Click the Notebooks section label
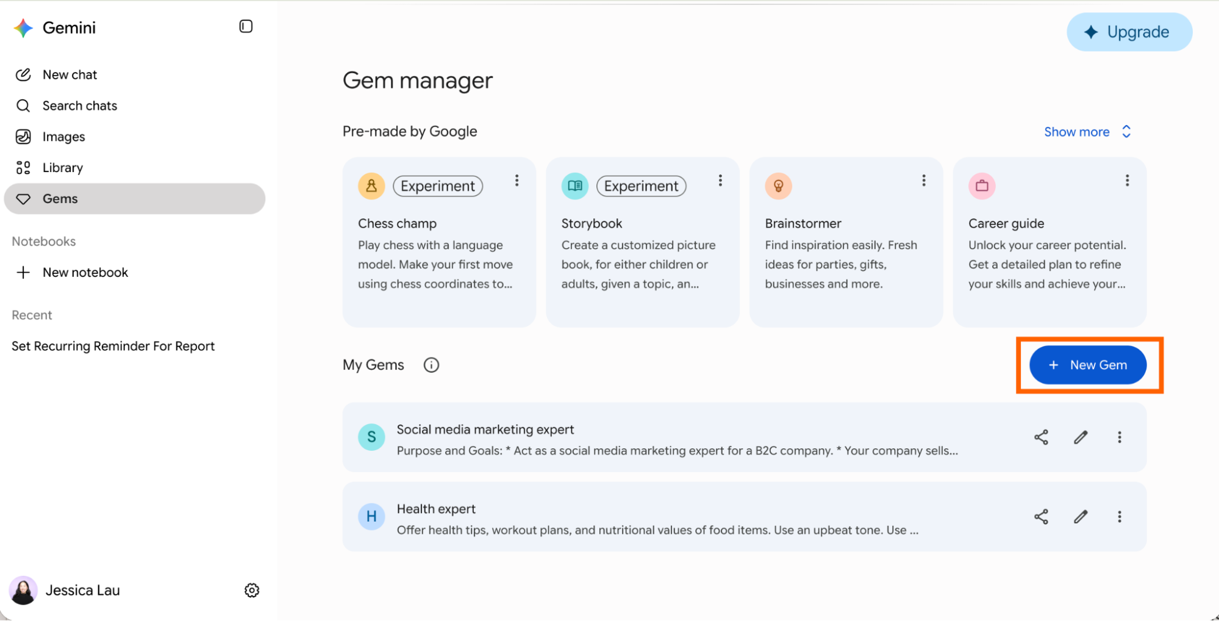Viewport: 1219px width, 621px height. (x=44, y=241)
